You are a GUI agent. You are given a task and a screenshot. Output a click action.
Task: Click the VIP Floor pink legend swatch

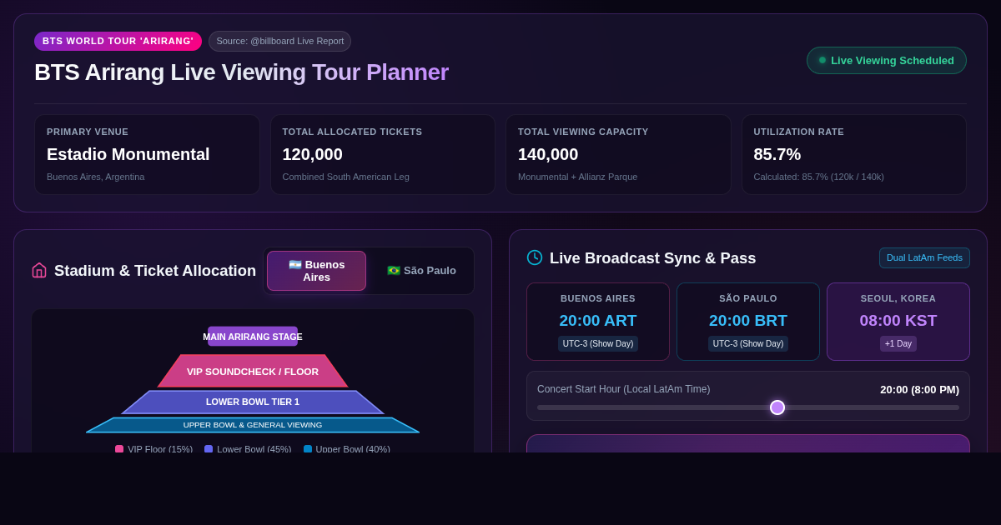tap(119, 449)
